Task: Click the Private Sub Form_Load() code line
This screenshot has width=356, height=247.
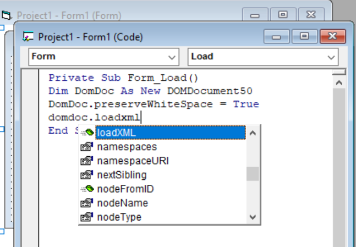Action: [123, 78]
